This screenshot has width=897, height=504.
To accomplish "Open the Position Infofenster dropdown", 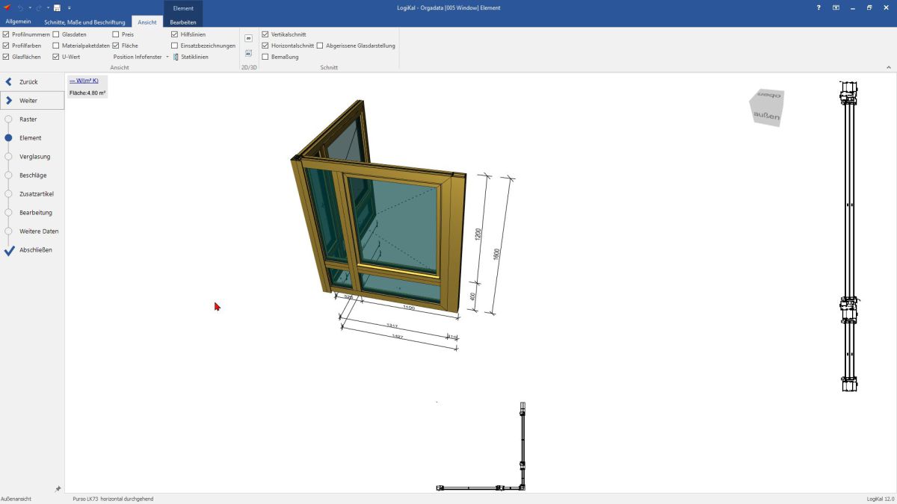I will tap(141, 57).
